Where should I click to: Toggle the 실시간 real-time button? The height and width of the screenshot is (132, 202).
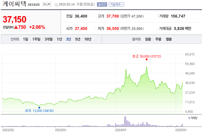(102, 5)
